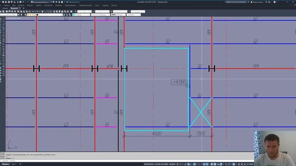Click the workspace settings gear icon
Image resolution: width=296 pixels, height=166 pixels.
(18, 15)
